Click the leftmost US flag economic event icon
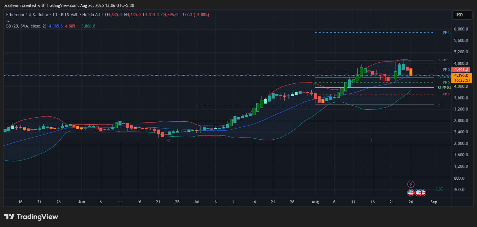 click(411, 193)
